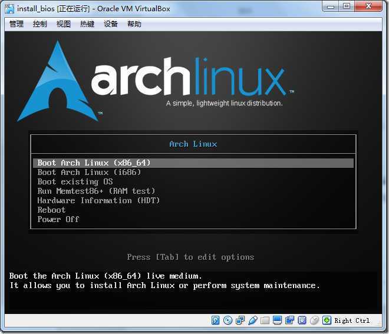This screenshot has width=389, height=334.
Task: Click the video capture status icon
Action: 289,320
